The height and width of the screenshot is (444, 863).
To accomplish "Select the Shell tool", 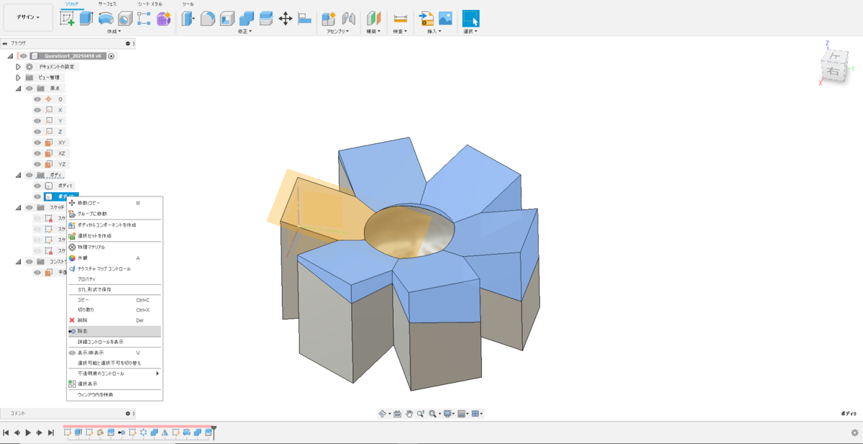I will [227, 19].
